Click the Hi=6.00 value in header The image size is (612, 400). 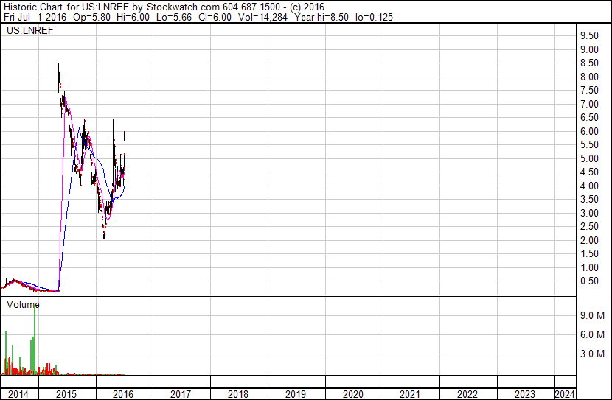coord(133,17)
